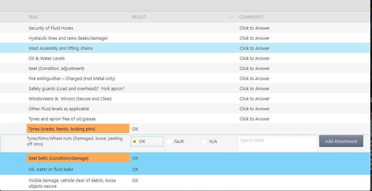Viewport: 372px width, 191px height.
Task: Select 'Mast Assembly and lifting chains' task
Action: pos(61,48)
